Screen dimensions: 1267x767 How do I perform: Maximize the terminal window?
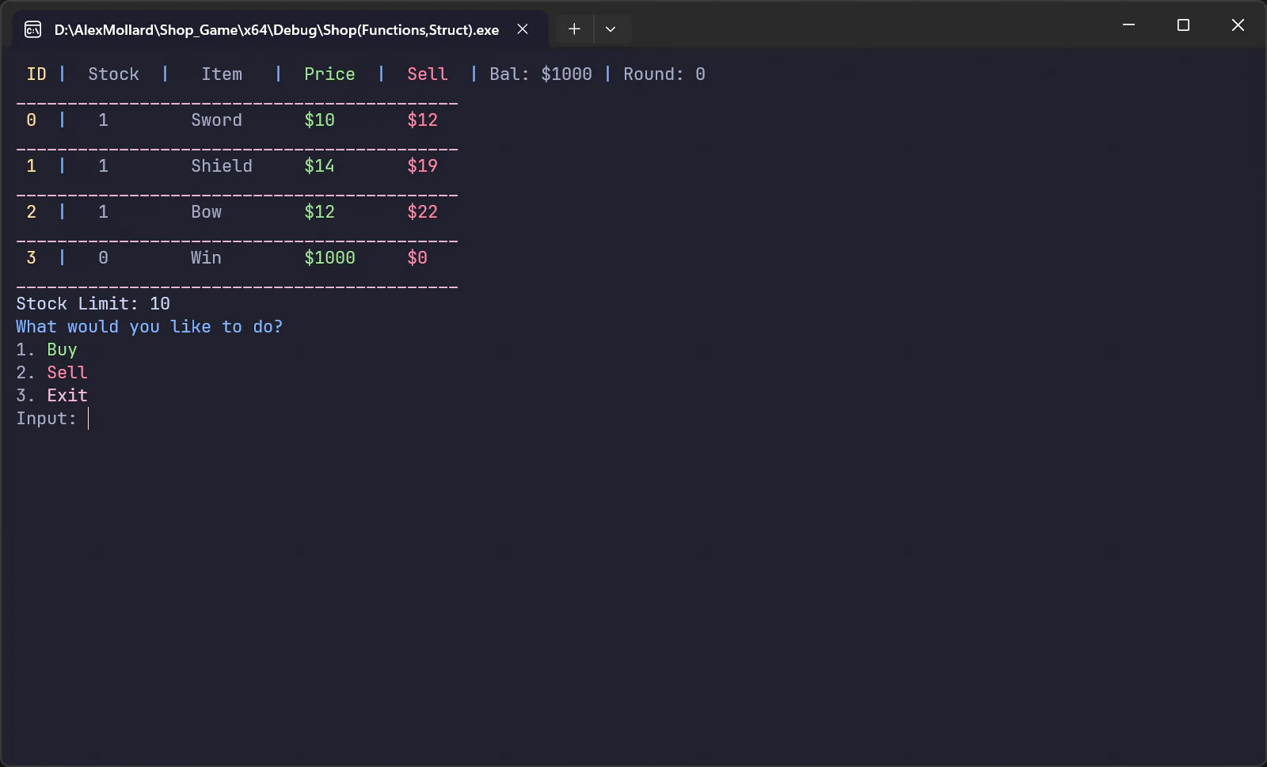pyautogui.click(x=1183, y=25)
